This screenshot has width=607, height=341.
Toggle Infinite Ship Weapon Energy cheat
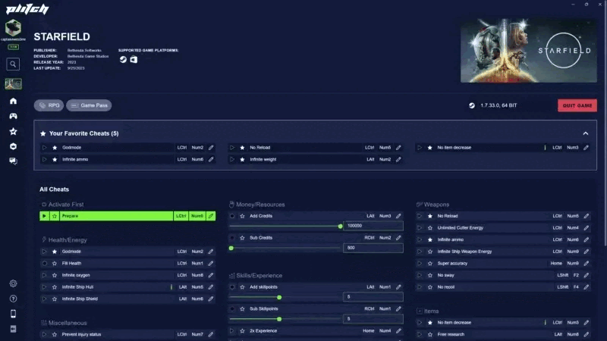tap(420, 252)
